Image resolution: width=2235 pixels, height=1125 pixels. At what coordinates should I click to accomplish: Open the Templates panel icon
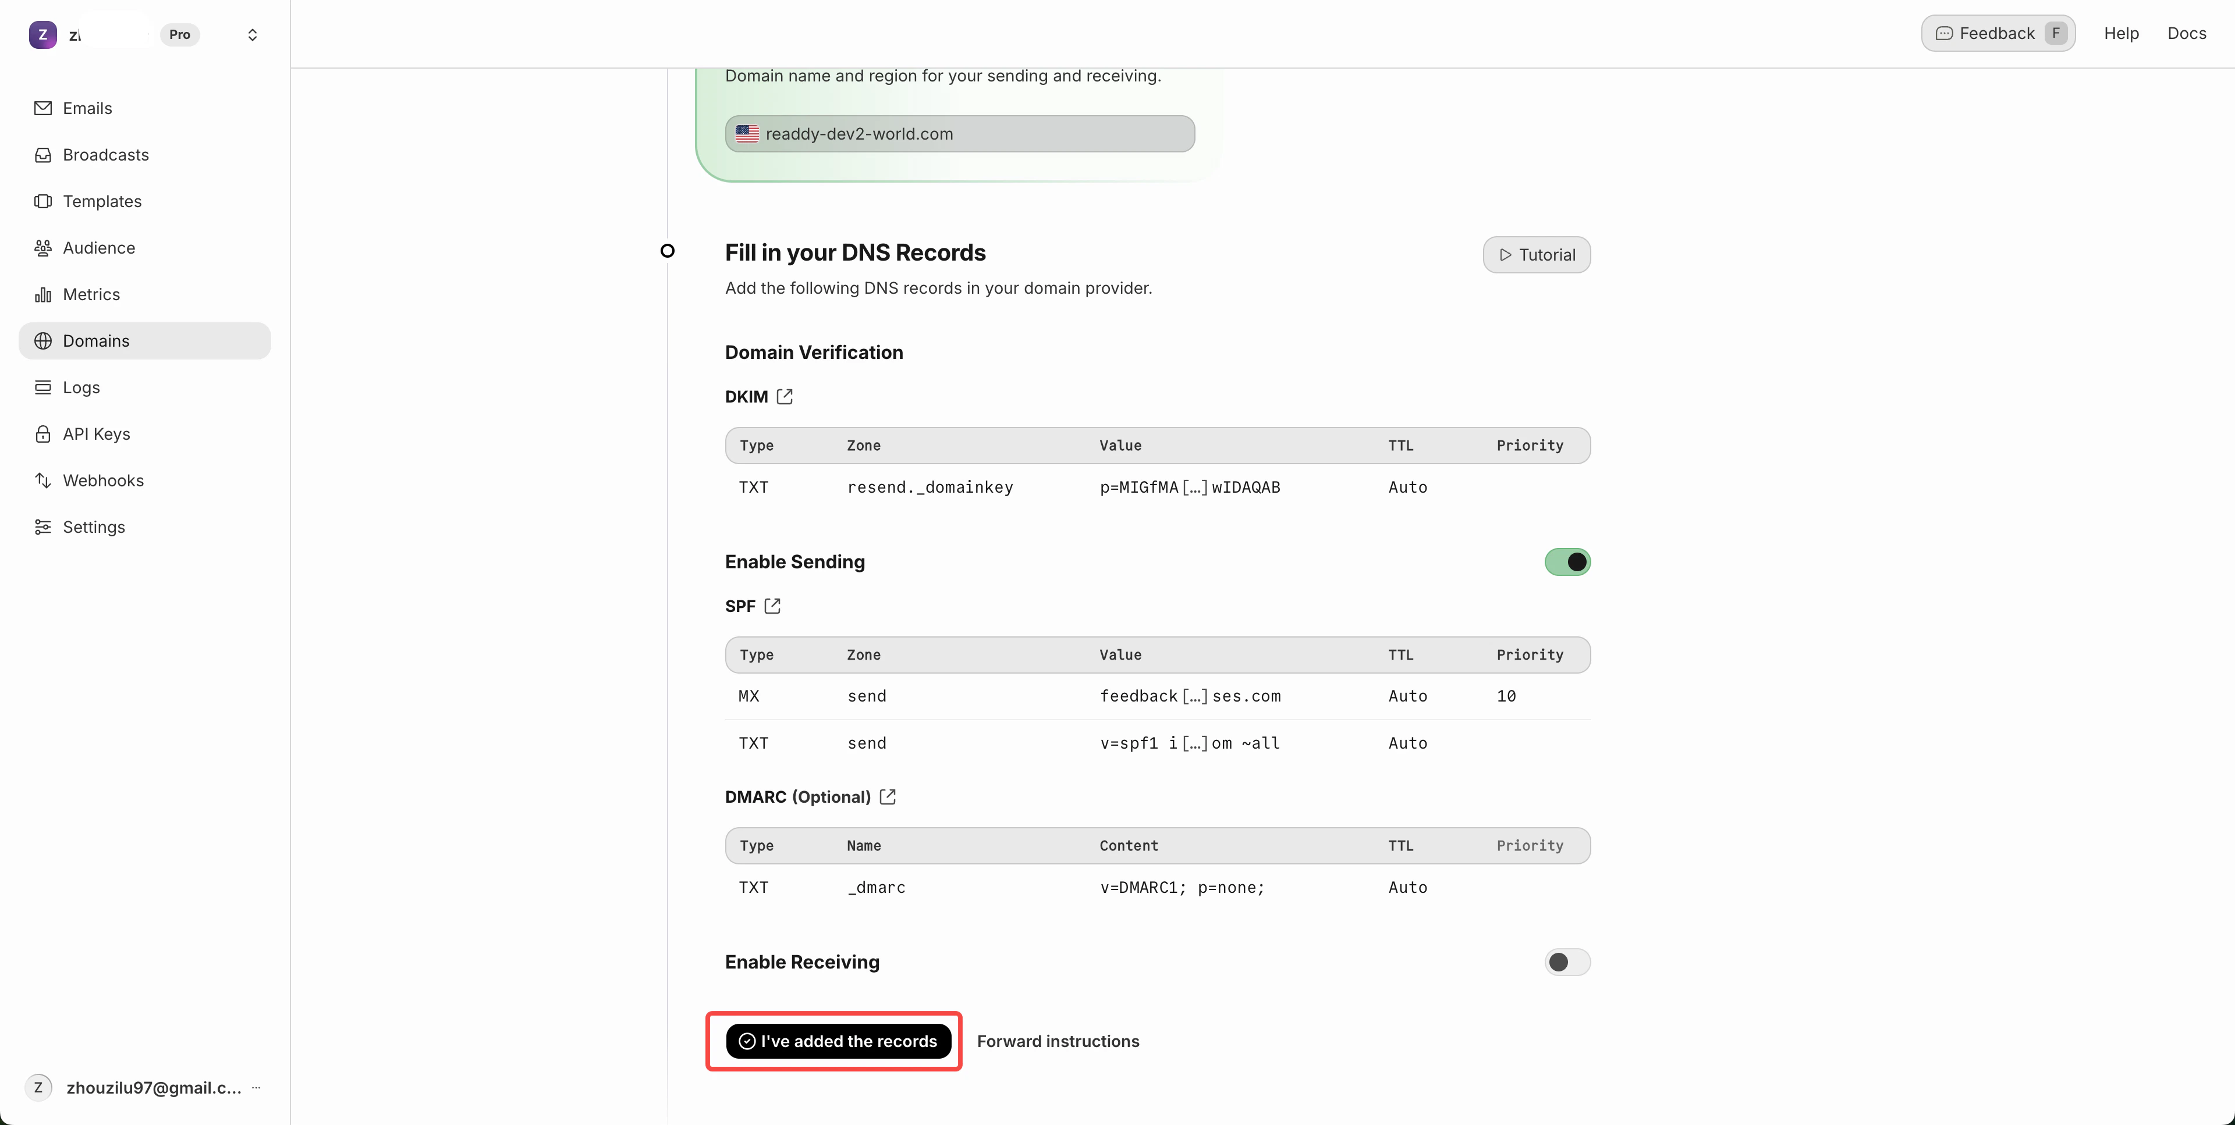coord(44,201)
